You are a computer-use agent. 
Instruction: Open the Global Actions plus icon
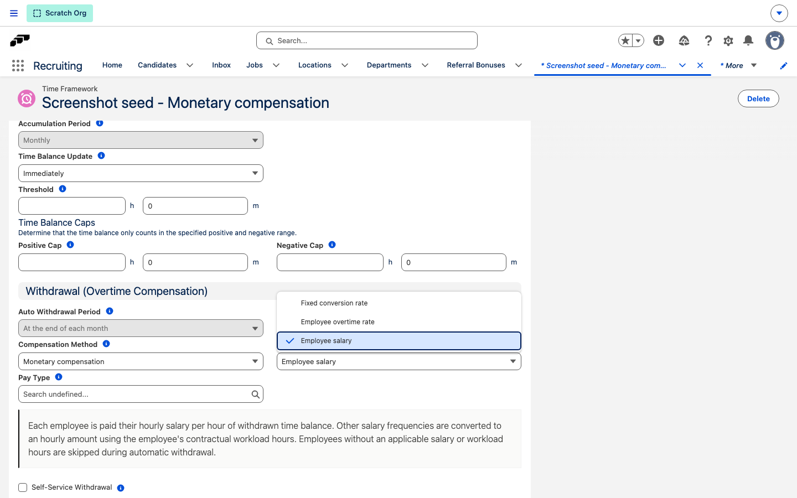coord(659,40)
